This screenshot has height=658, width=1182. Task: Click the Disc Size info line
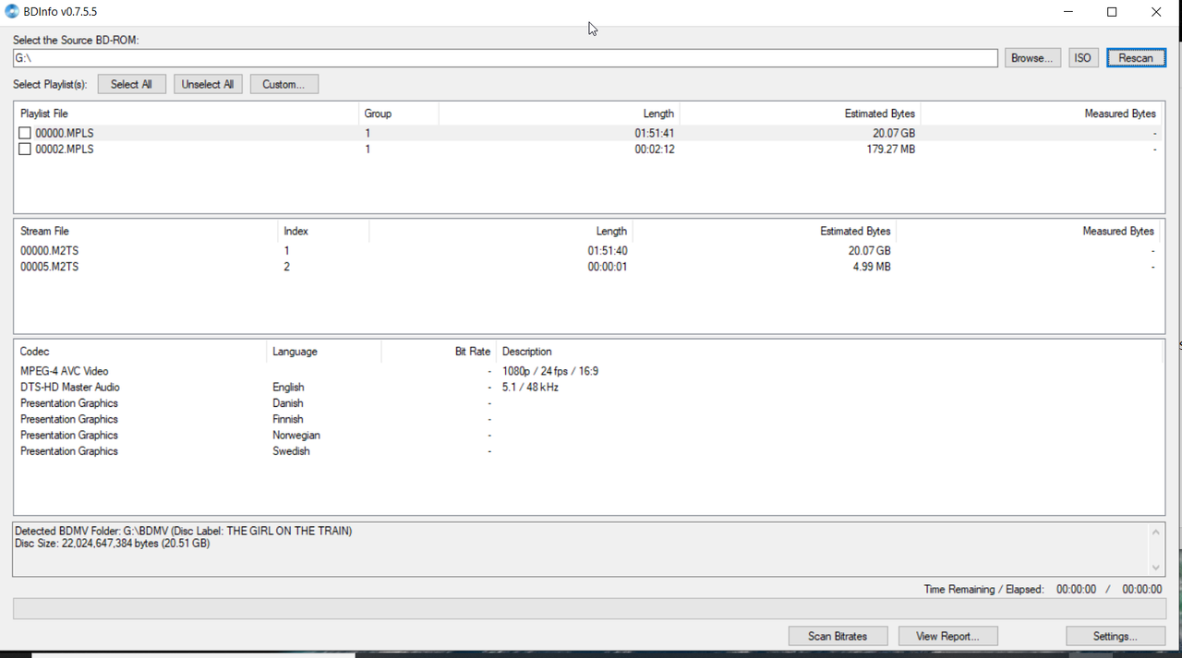pyautogui.click(x=112, y=544)
